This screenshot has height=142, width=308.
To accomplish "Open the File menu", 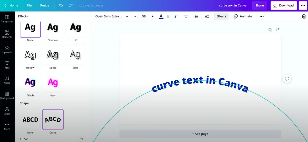I will point(29,5).
